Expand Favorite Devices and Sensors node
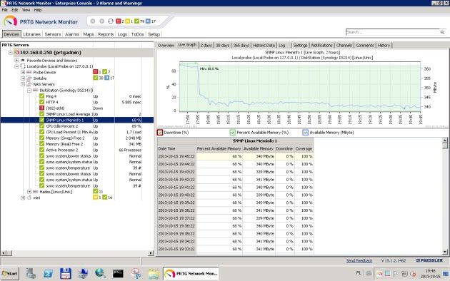450x281 pixels. tap(16, 61)
